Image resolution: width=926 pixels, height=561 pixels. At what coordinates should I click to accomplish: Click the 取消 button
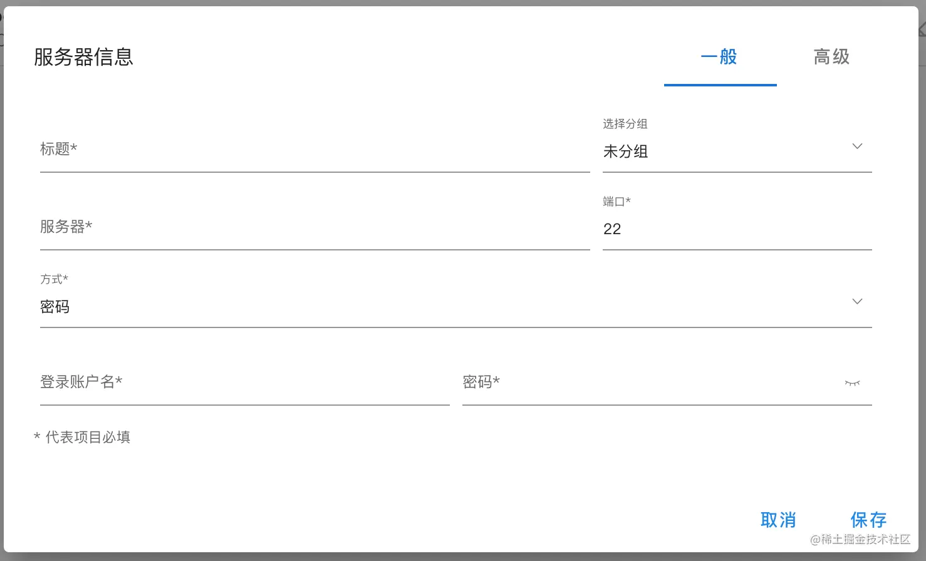click(778, 520)
